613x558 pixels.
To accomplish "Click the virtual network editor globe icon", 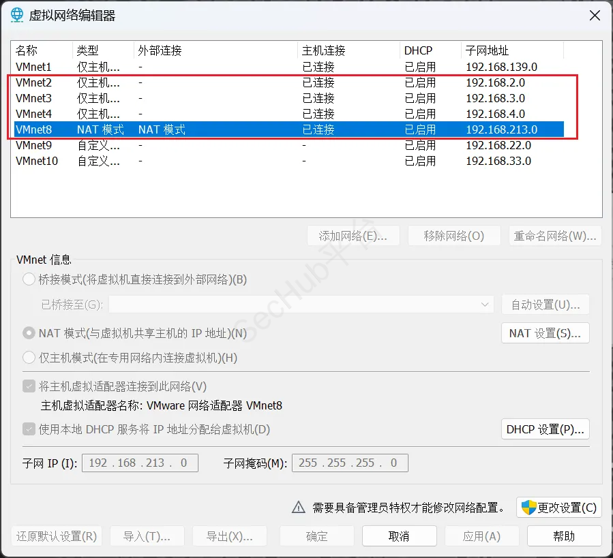I will [x=17, y=15].
